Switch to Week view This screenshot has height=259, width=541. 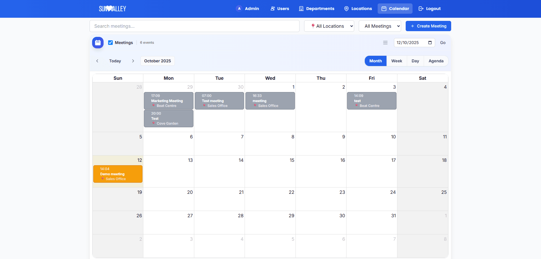tap(397, 61)
